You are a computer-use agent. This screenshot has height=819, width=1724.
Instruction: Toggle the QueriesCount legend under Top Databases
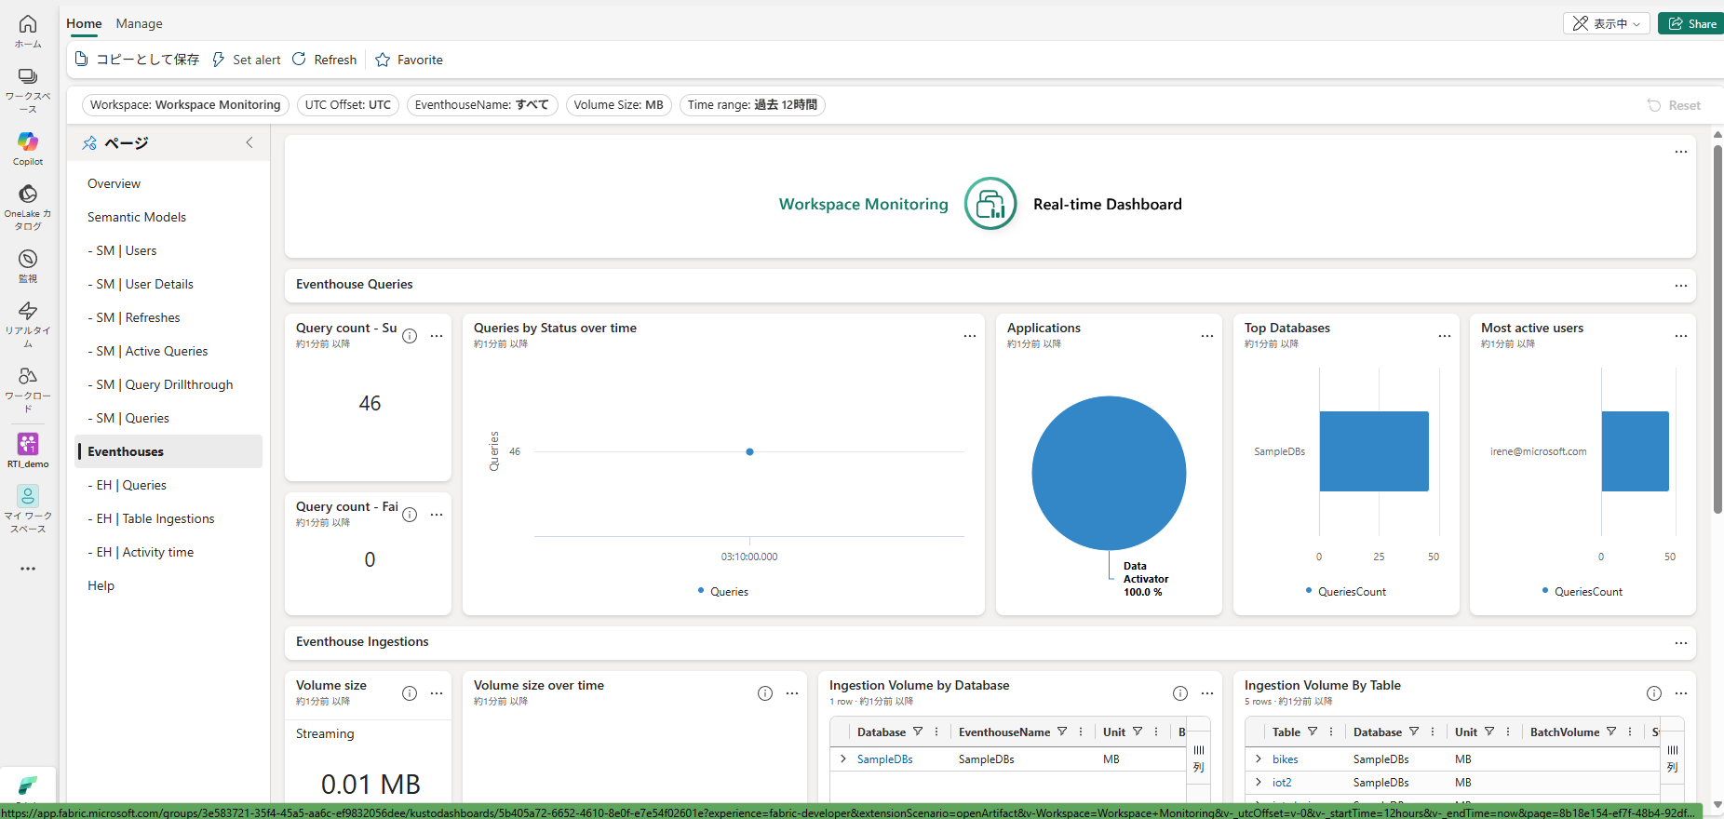click(1346, 592)
